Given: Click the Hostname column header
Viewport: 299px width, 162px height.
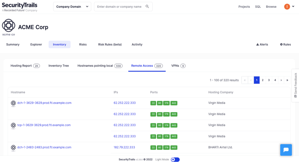Looking at the screenshot, I should pyautogui.click(x=18, y=92).
